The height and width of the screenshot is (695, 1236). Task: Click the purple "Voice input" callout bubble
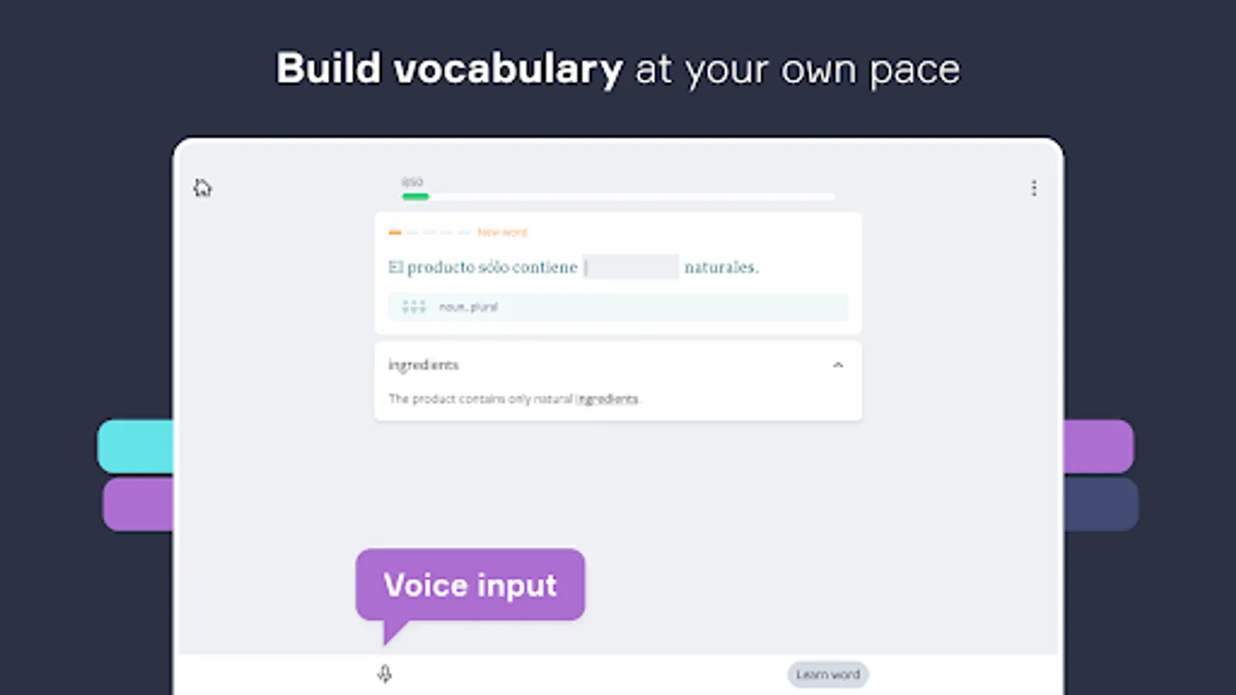pos(470,585)
